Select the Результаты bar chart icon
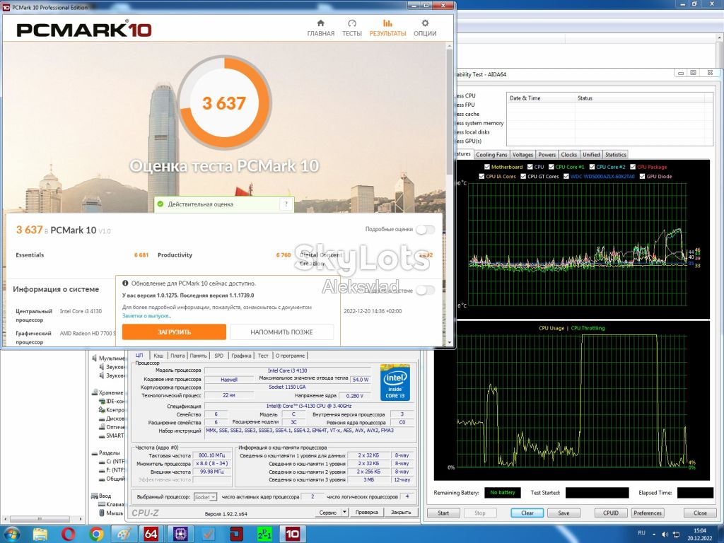Viewport: 724px width, 543px height. pyautogui.click(x=387, y=23)
